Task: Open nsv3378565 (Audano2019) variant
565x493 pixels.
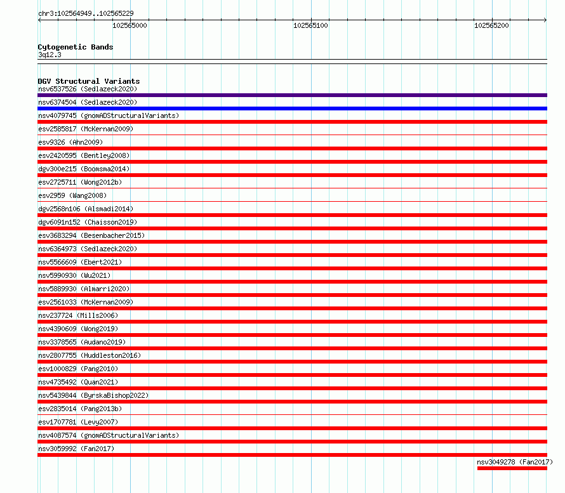Action: click(x=82, y=342)
